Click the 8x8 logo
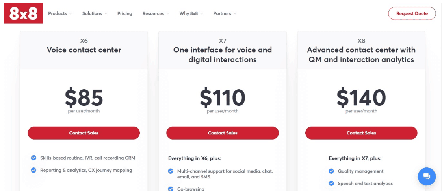Viewport: 442px width, 191px height. (x=23, y=13)
